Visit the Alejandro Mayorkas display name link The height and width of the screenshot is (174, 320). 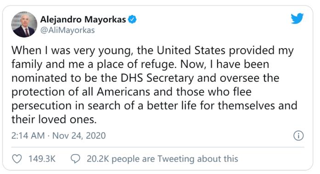[x=83, y=20]
